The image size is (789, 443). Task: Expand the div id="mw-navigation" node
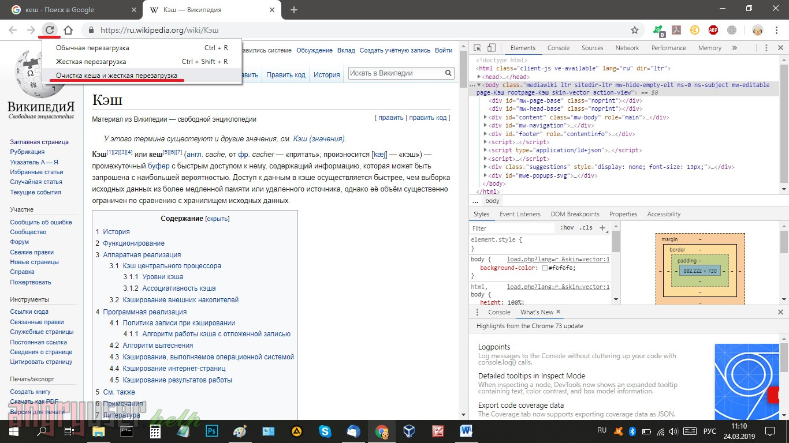[486, 125]
